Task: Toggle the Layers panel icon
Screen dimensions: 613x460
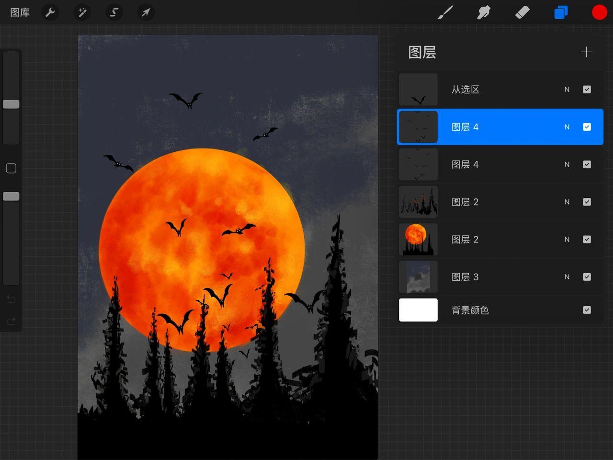Action: point(561,12)
